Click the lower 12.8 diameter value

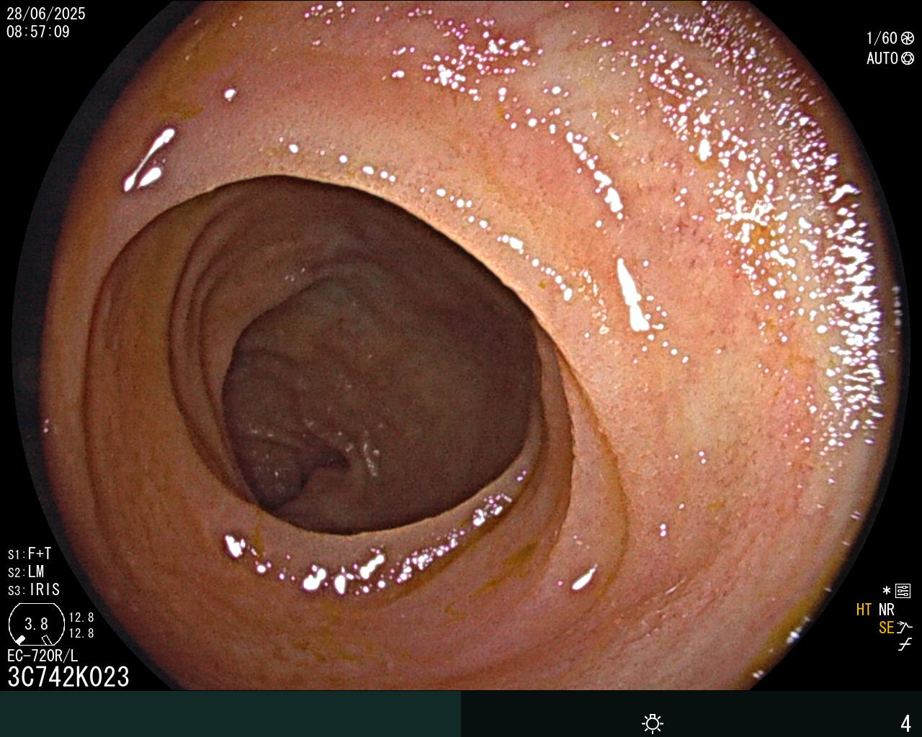pyautogui.click(x=81, y=633)
